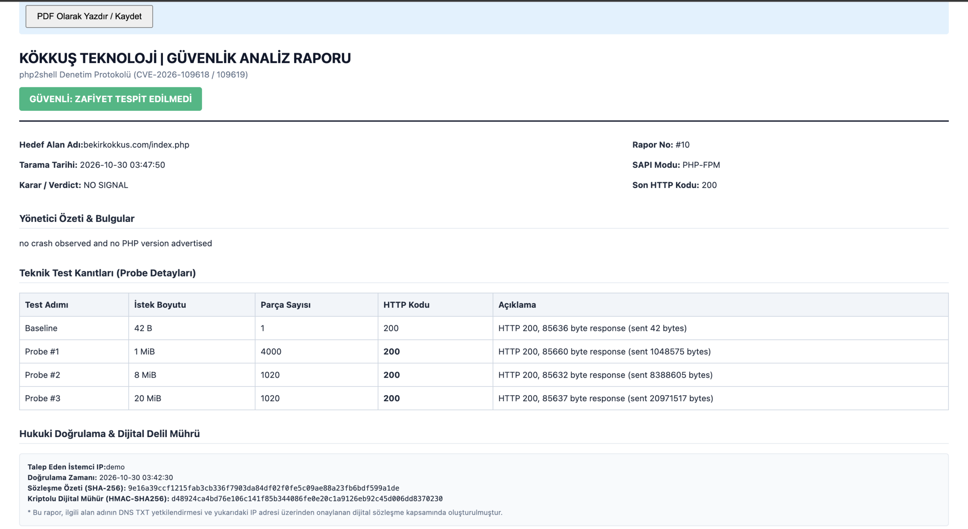Click the Teknik Test Kanıtları heading

click(107, 273)
